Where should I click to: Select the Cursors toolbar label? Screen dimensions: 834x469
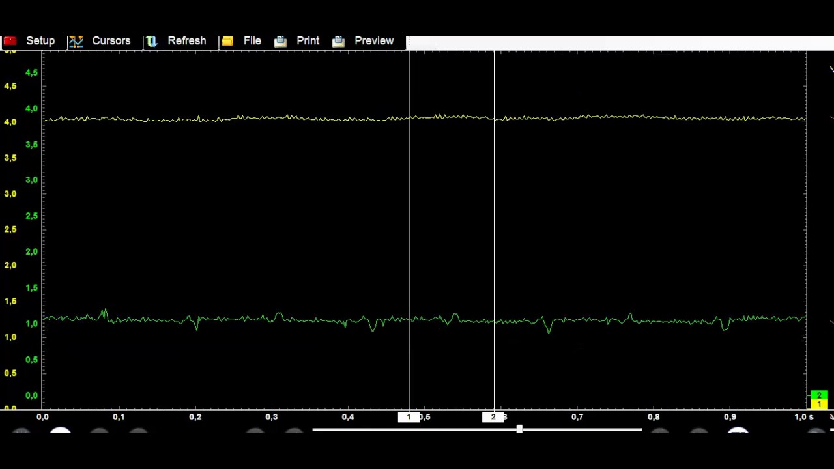[x=111, y=40]
